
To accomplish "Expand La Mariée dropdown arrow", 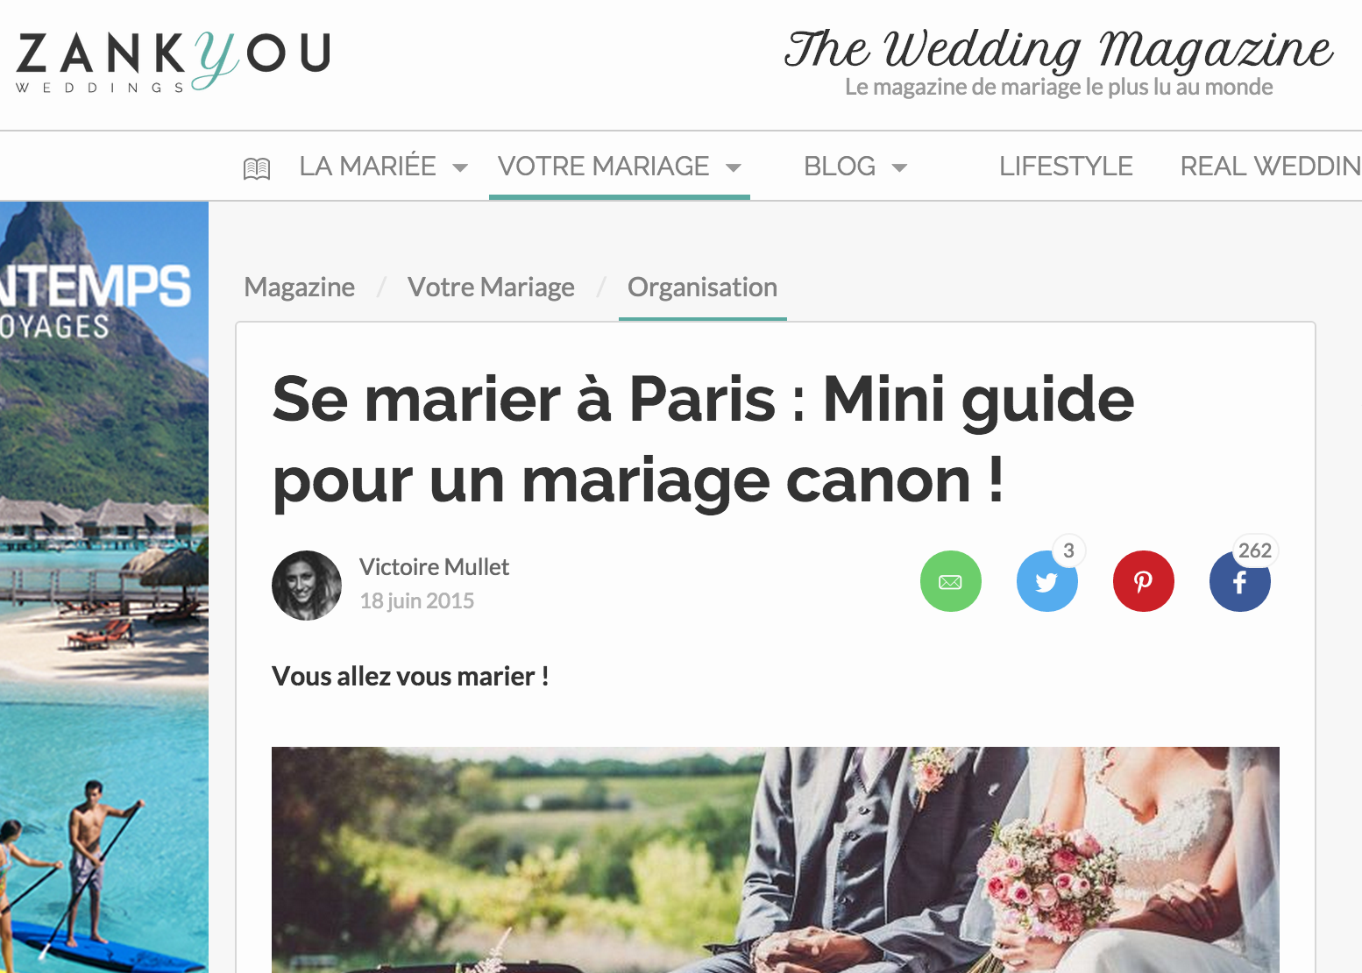I will coord(460,167).
